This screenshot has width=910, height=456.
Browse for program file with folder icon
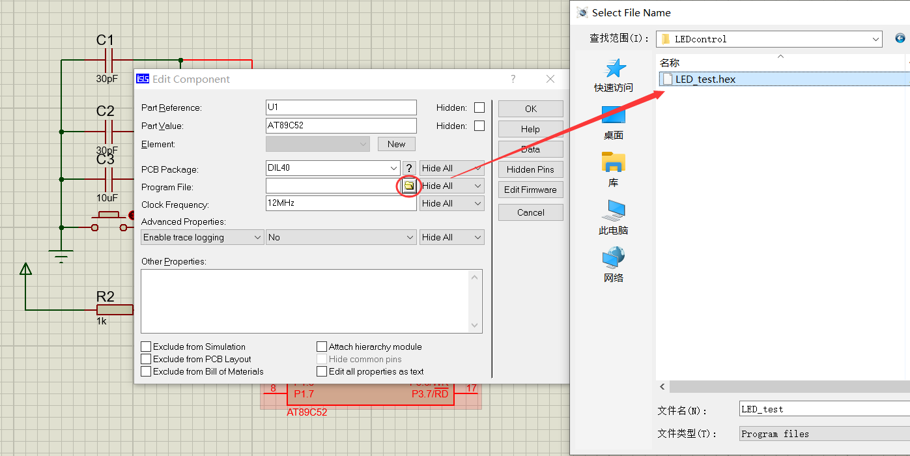(x=408, y=186)
